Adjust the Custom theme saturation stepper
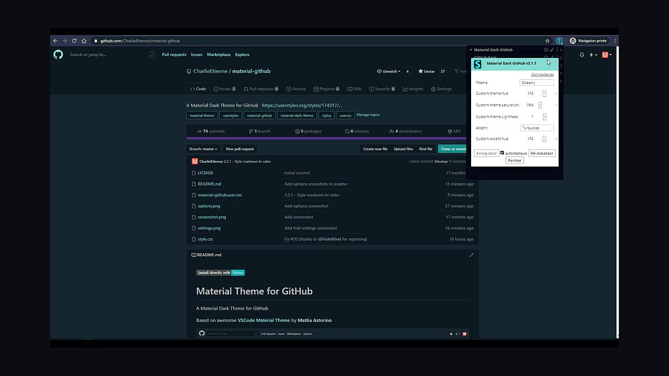The image size is (669, 376). point(540,105)
